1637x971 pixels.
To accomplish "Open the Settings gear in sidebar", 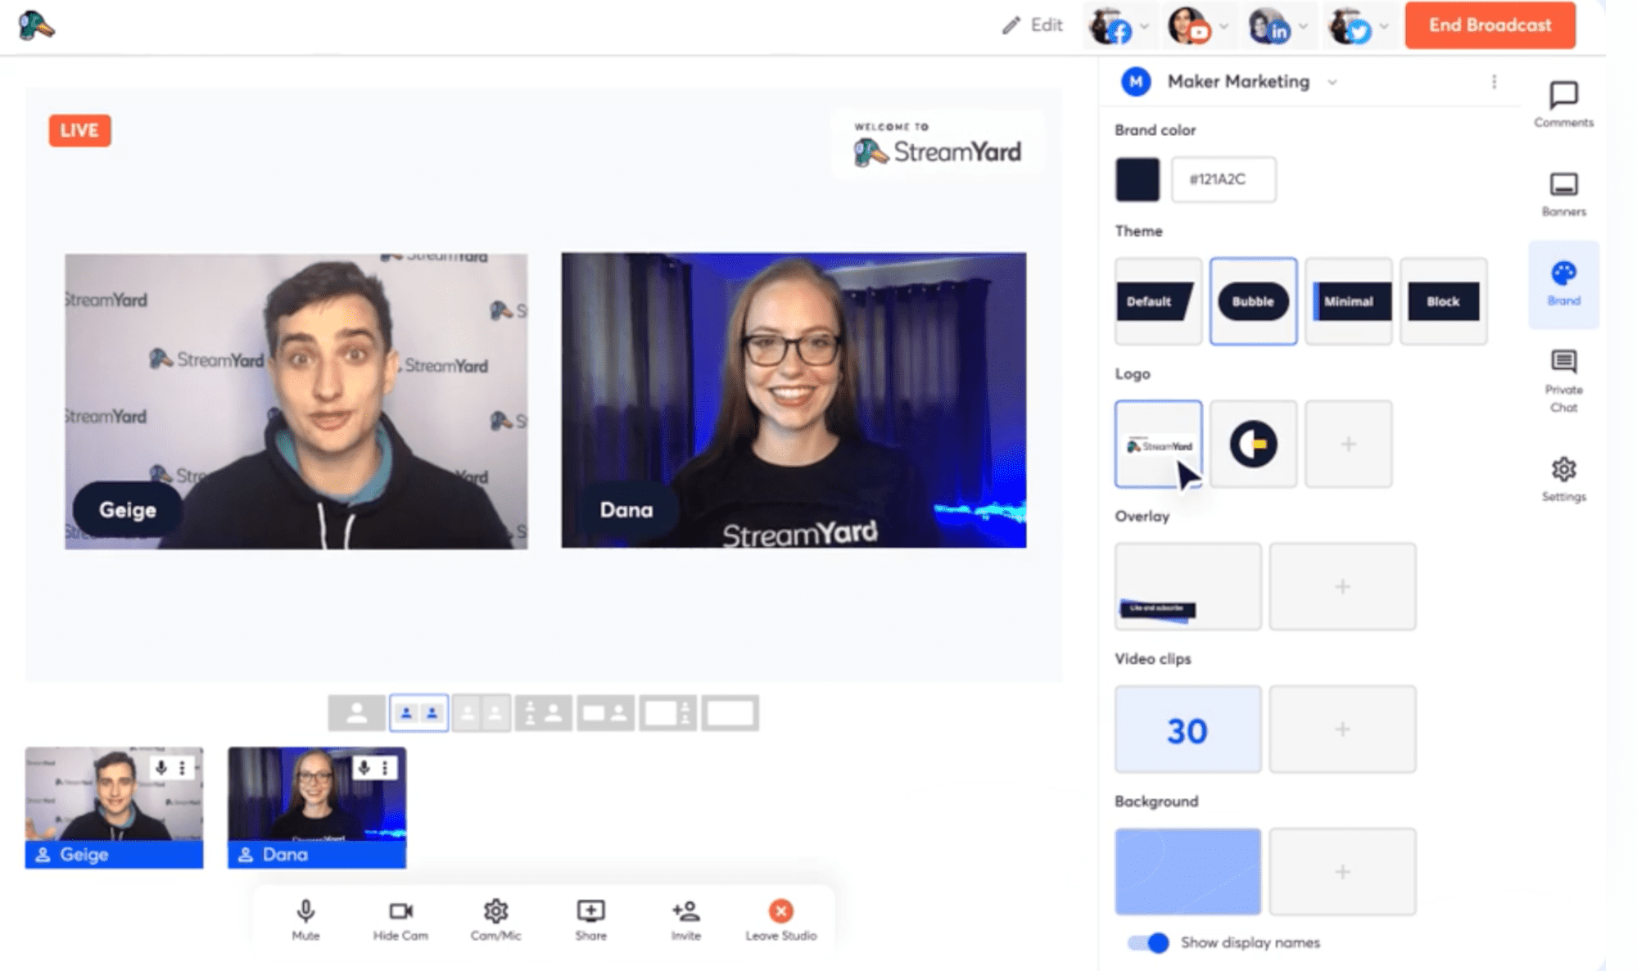I will [x=1562, y=479].
